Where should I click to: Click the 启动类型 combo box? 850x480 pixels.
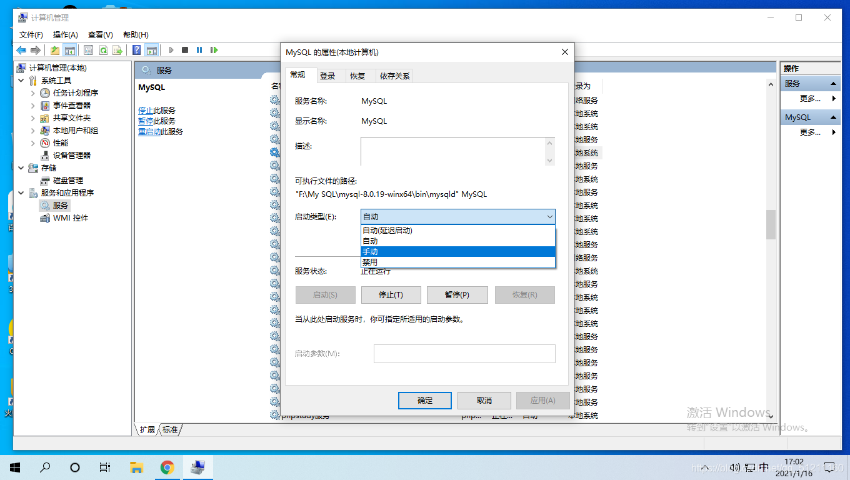coord(457,216)
